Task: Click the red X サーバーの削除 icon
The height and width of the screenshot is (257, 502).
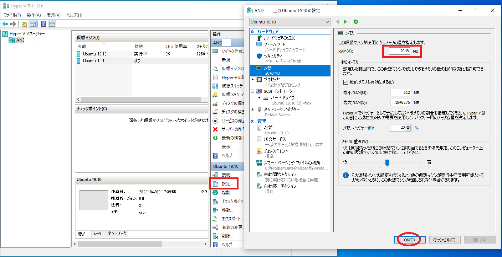Action: (215, 129)
